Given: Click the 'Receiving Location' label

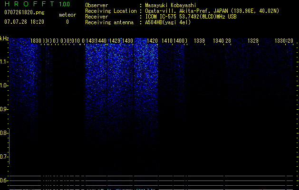Looking at the screenshot, I should tap(111, 11).
